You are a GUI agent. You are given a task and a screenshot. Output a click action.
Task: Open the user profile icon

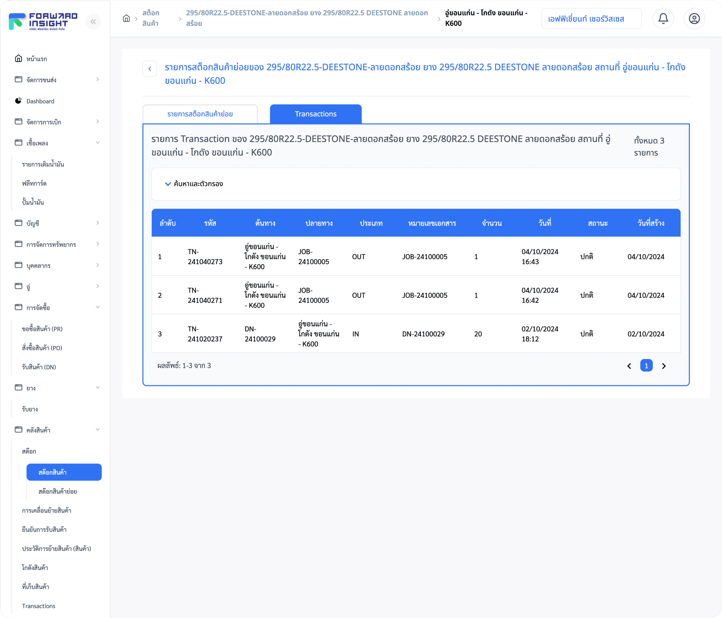(694, 18)
